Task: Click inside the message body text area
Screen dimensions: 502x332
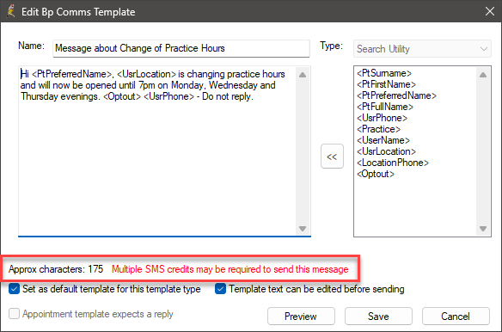Action: click(156, 160)
